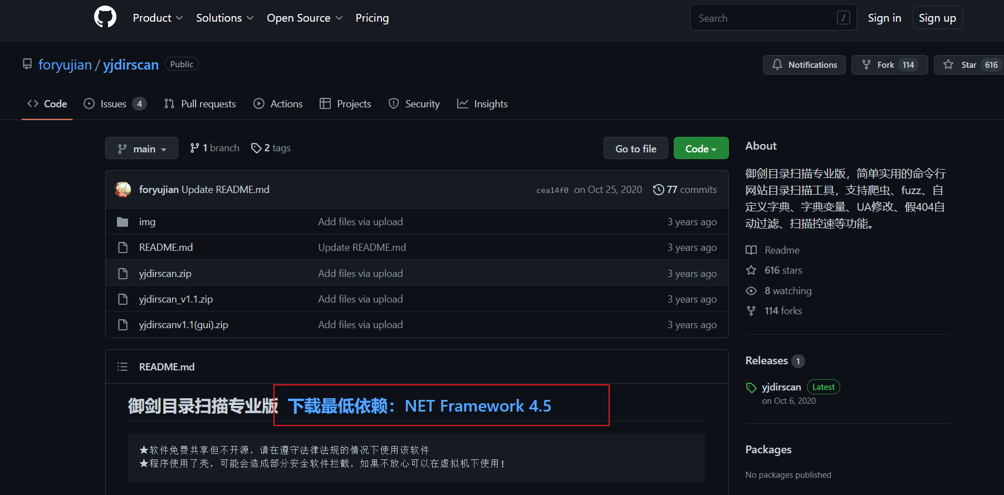1004x495 pixels.
Task: Click the fork icon beside 114 forks
Action: tap(751, 311)
